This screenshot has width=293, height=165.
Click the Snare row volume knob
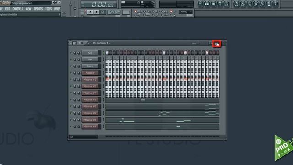[79, 66]
